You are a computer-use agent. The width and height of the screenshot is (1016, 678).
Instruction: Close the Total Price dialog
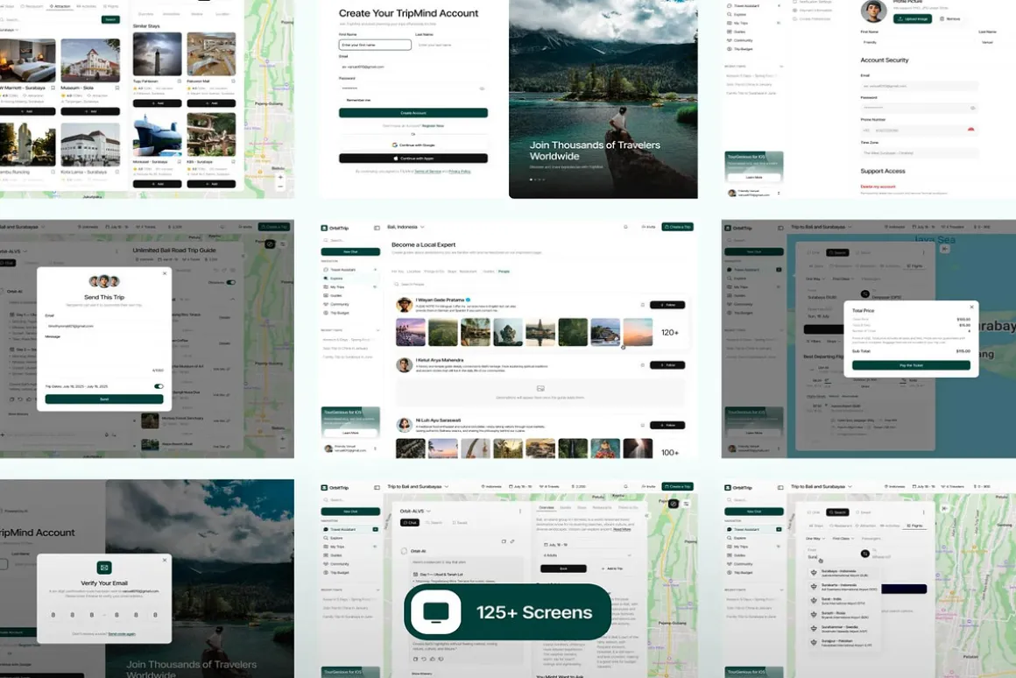click(x=971, y=307)
